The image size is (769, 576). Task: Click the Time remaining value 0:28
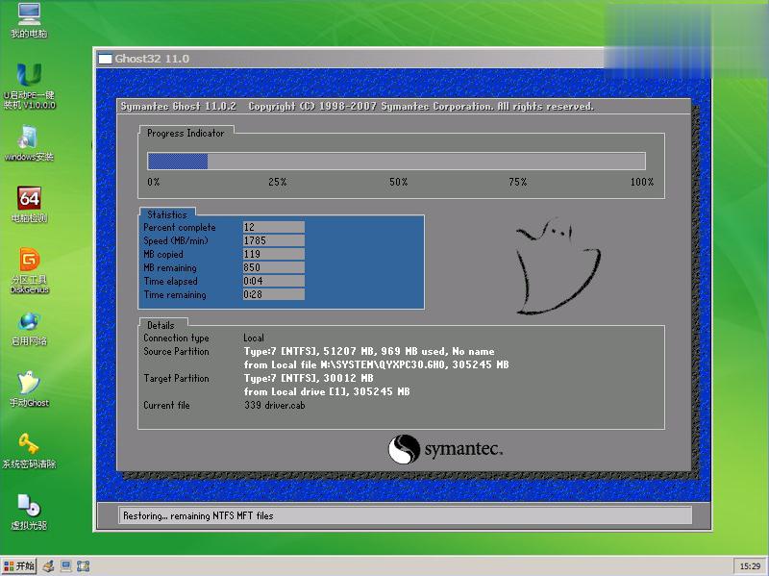(x=274, y=294)
